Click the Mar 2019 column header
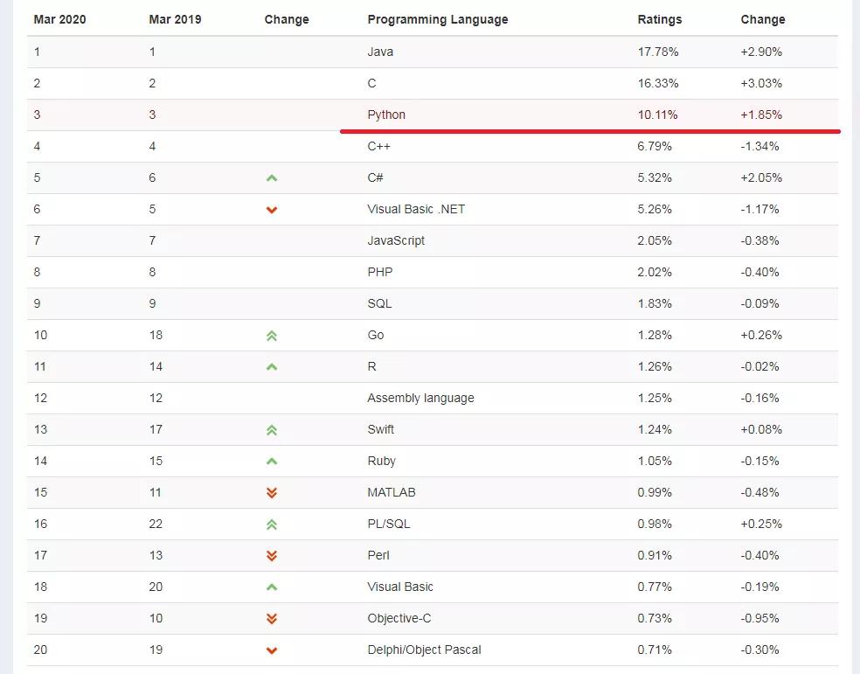The width and height of the screenshot is (860, 674). pyautogui.click(x=175, y=19)
